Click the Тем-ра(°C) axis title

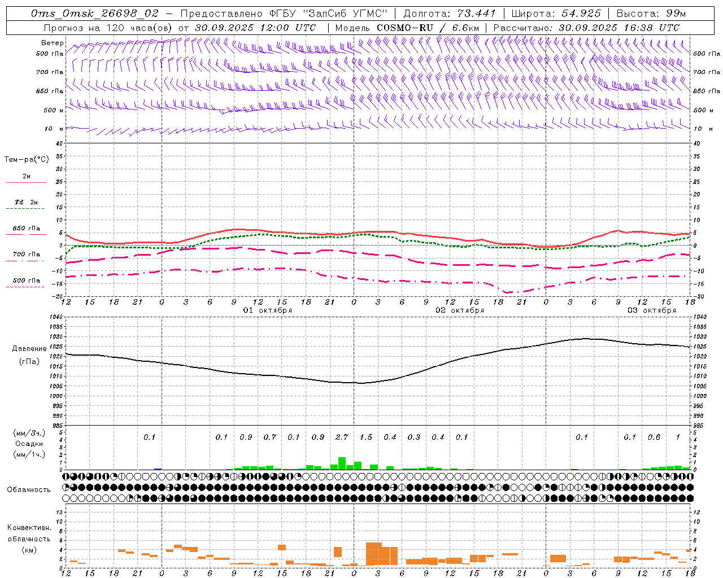tap(27, 160)
